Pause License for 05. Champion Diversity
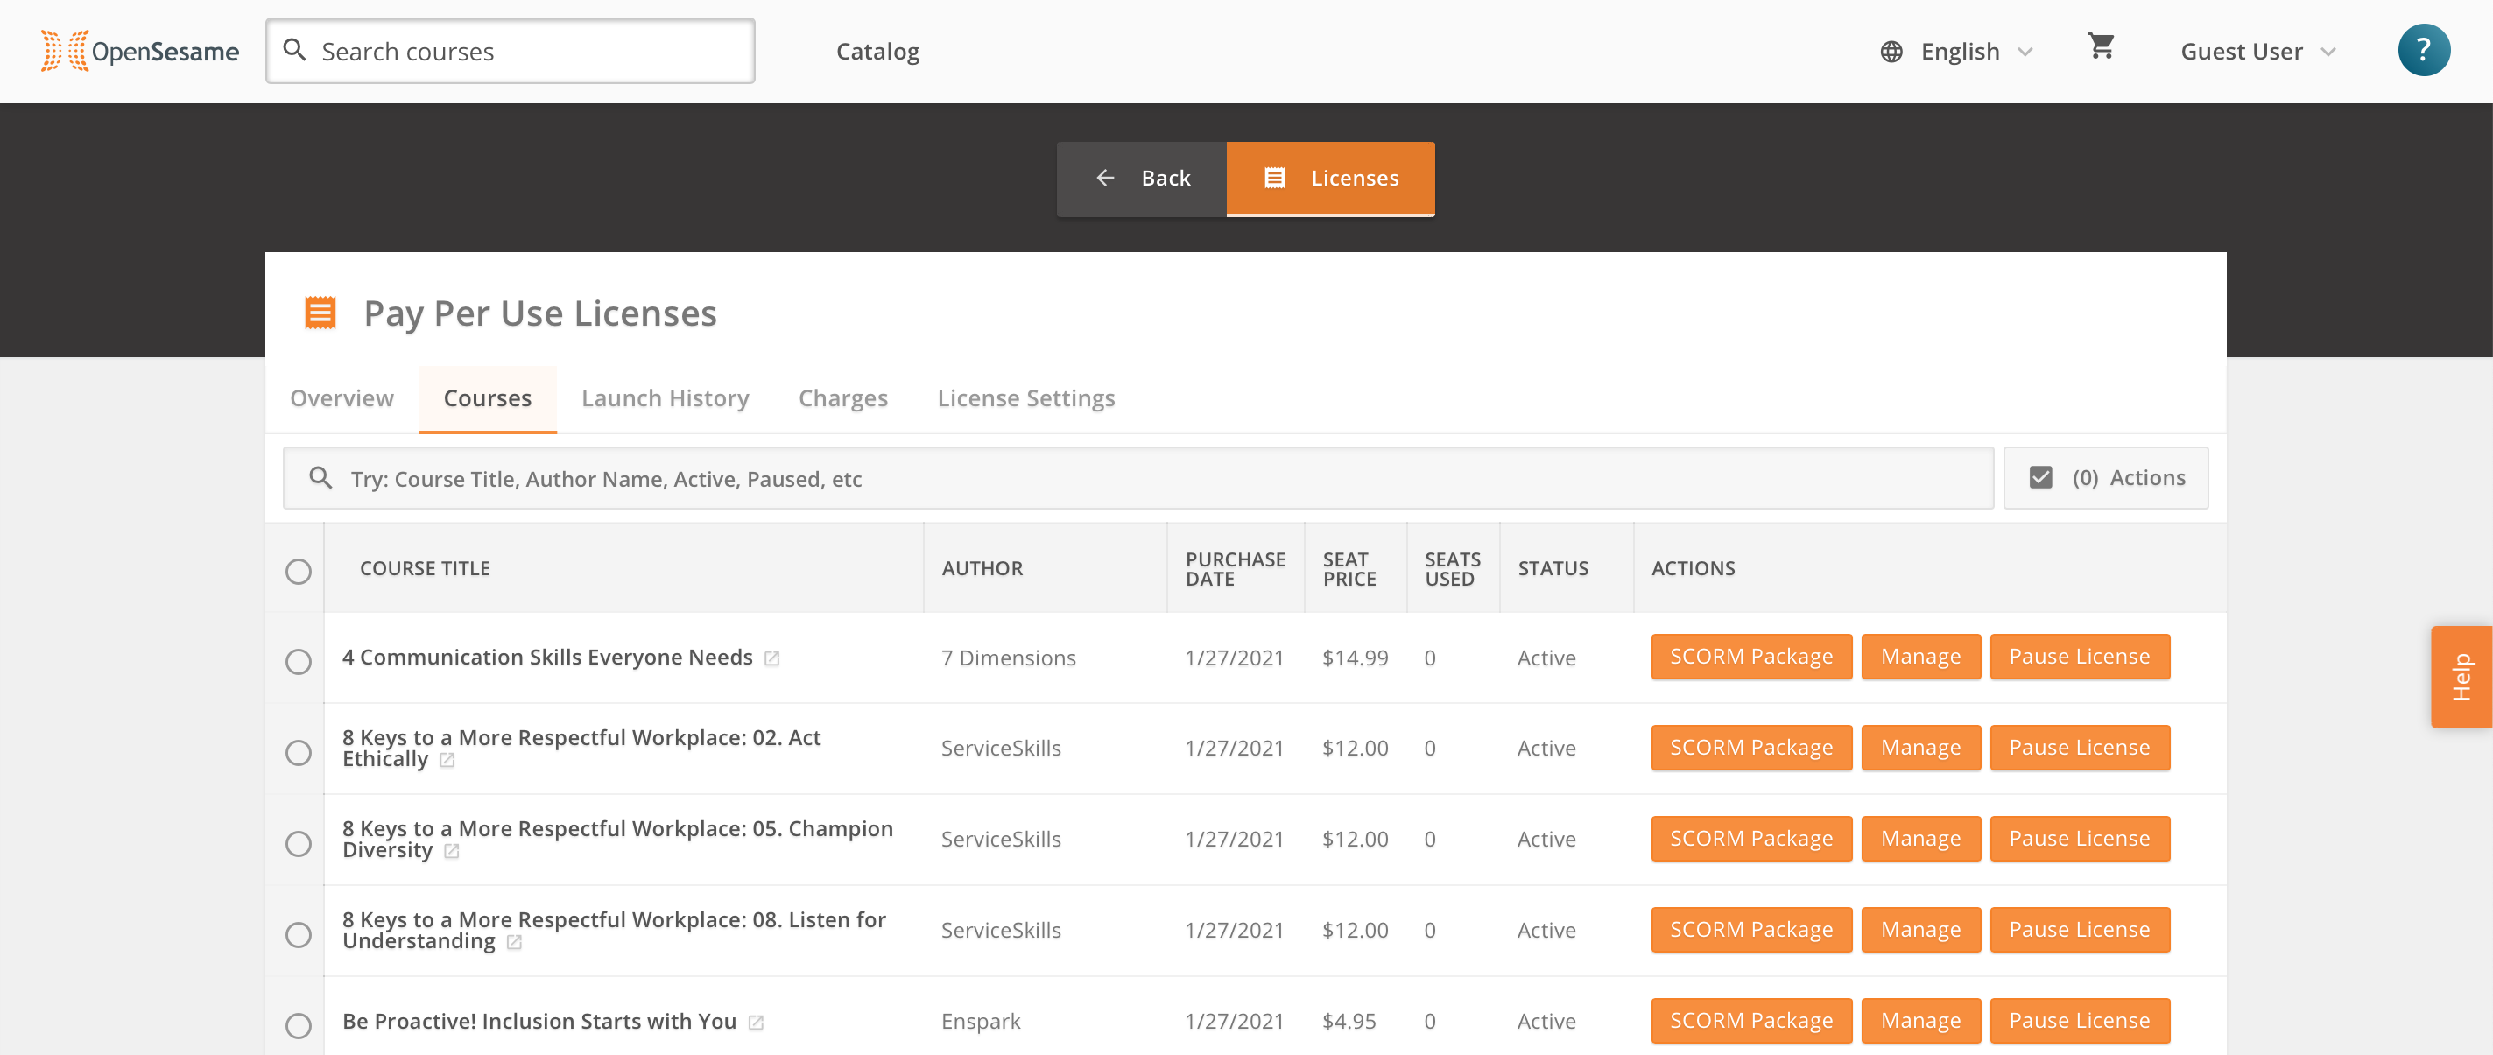The width and height of the screenshot is (2493, 1055). [x=2079, y=839]
